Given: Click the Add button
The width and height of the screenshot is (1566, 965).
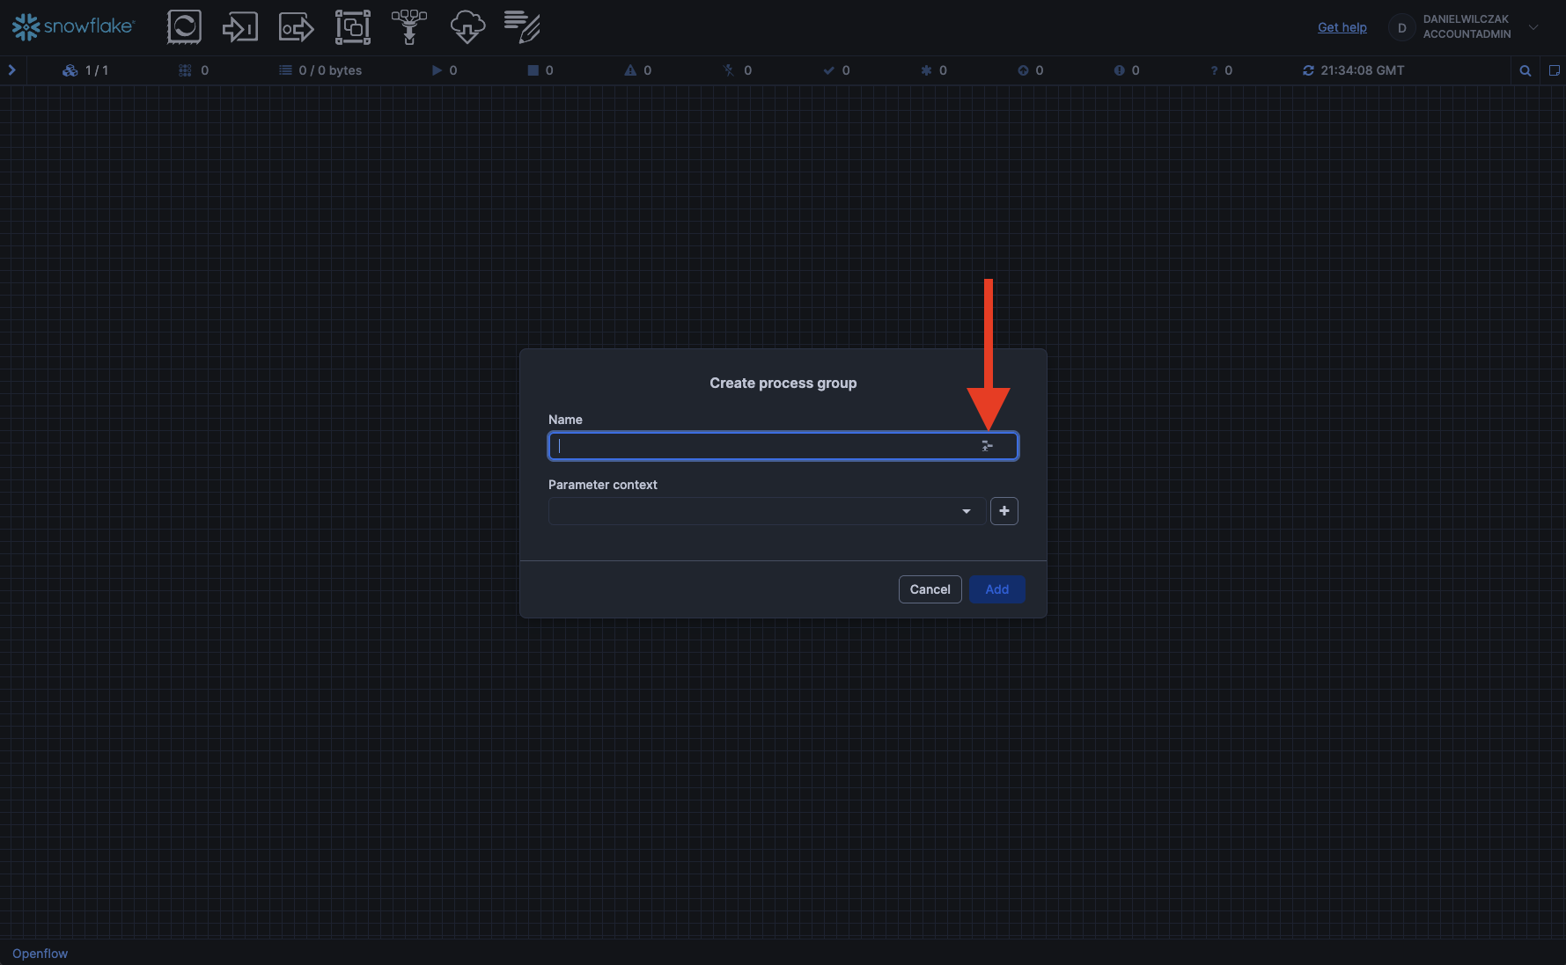Looking at the screenshot, I should (996, 589).
